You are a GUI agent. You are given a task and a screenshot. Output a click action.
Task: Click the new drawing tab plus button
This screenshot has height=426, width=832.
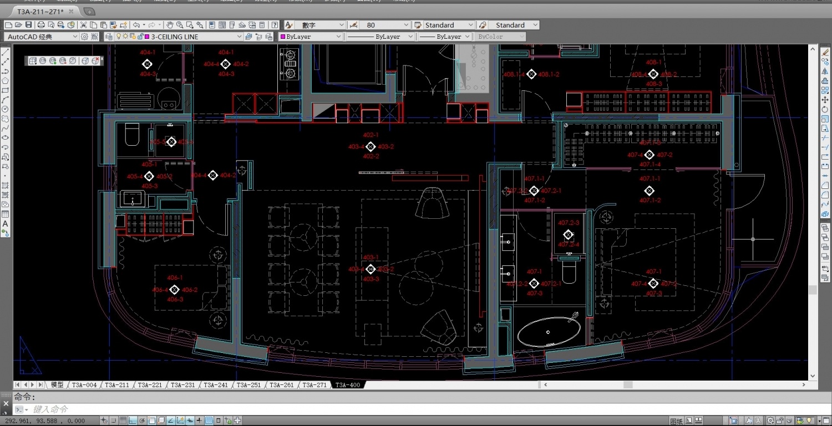point(89,11)
